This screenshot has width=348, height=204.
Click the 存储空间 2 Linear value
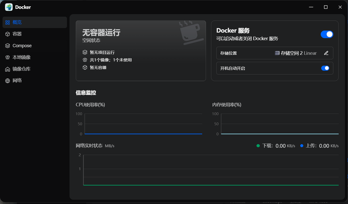tap(298, 53)
